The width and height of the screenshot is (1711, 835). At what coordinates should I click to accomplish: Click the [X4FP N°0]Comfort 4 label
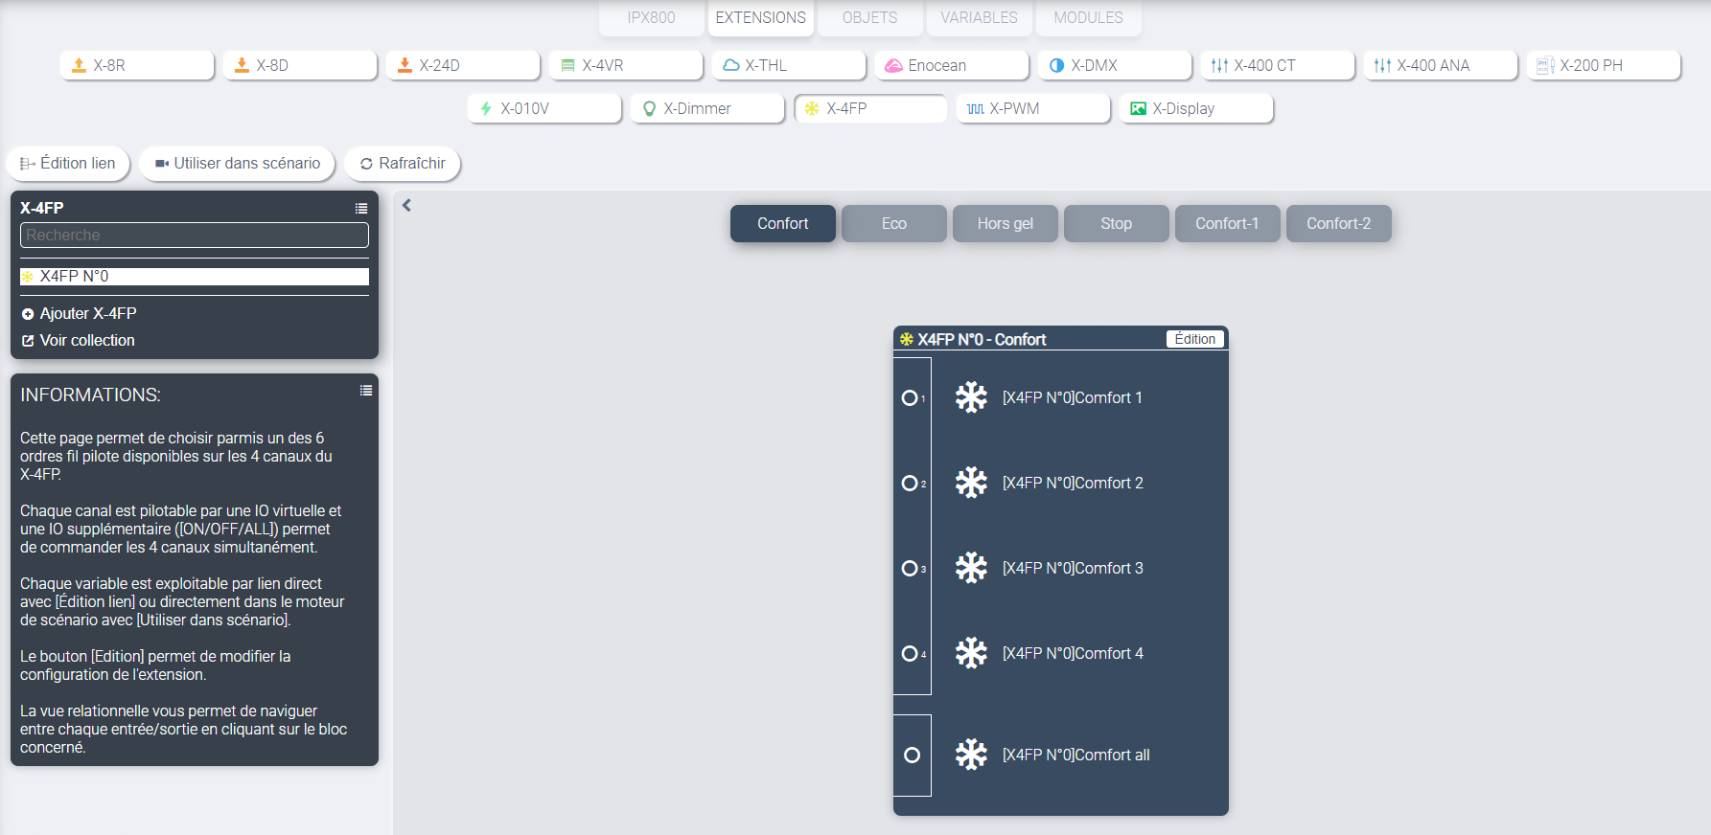tap(1073, 653)
